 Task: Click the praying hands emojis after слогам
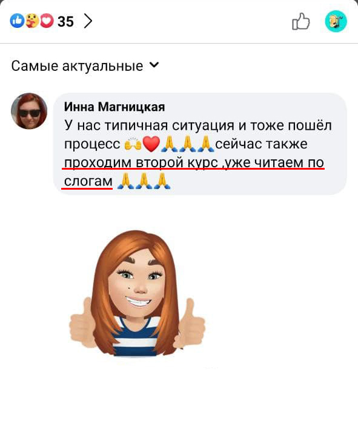pos(144,181)
